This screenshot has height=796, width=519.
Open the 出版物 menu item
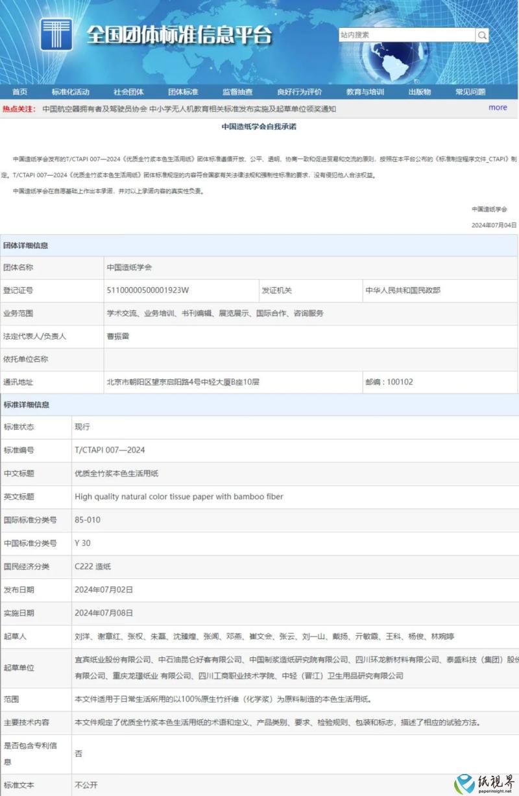pyautogui.click(x=419, y=92)
